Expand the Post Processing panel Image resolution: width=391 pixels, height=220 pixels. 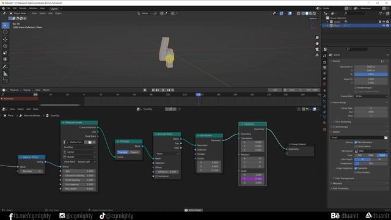(x=340, y=188)
